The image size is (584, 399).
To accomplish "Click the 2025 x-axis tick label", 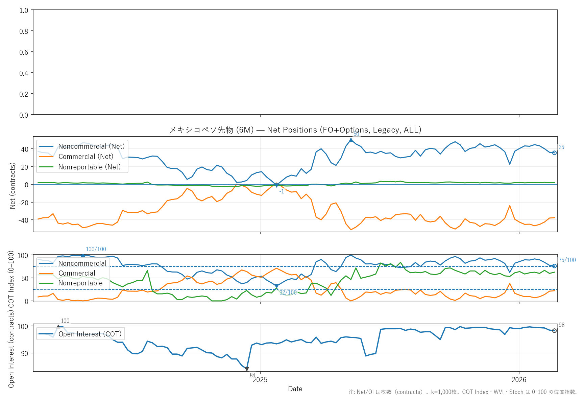I will click(260, 380).
